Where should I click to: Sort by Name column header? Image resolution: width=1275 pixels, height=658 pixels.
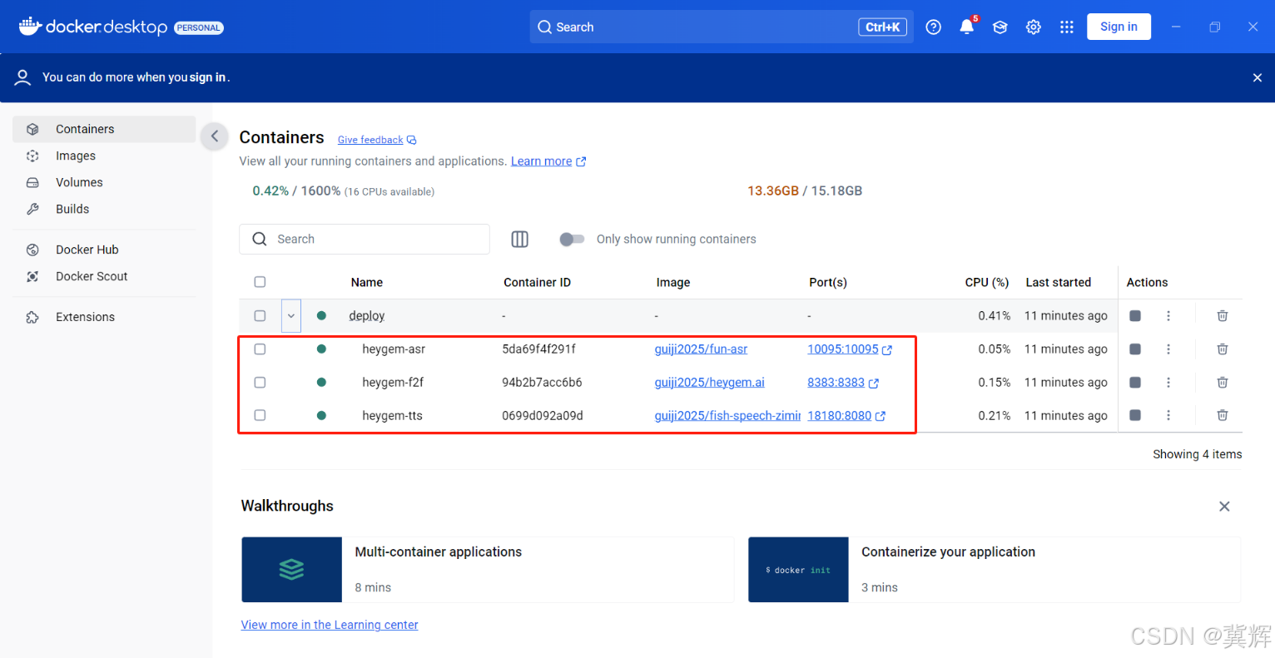[367, 283]
